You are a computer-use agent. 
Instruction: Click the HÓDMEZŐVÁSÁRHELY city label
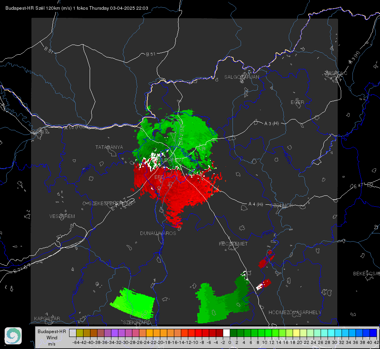(x=295, y=313)
